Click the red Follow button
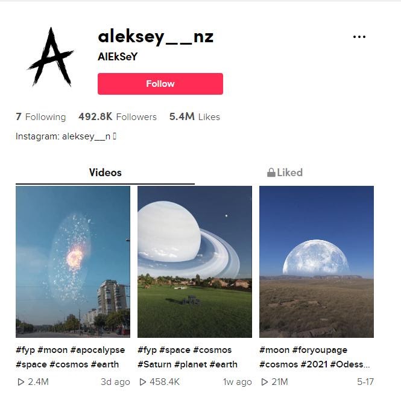Viewport: 401px width, 397px height. [160, 84]
